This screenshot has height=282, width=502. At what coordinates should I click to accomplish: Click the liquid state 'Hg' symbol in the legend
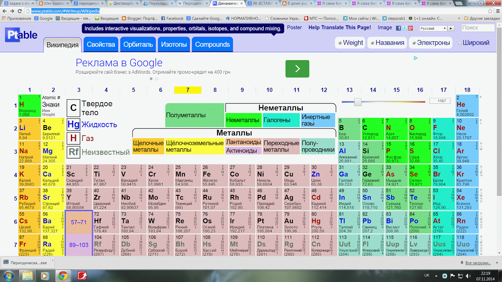[73, 124]
